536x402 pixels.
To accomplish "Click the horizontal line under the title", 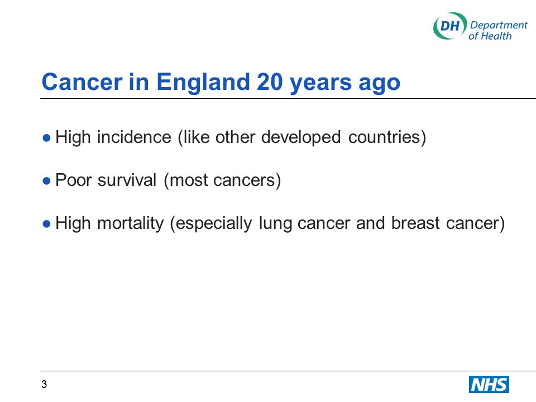I will (x=288, y=98).
